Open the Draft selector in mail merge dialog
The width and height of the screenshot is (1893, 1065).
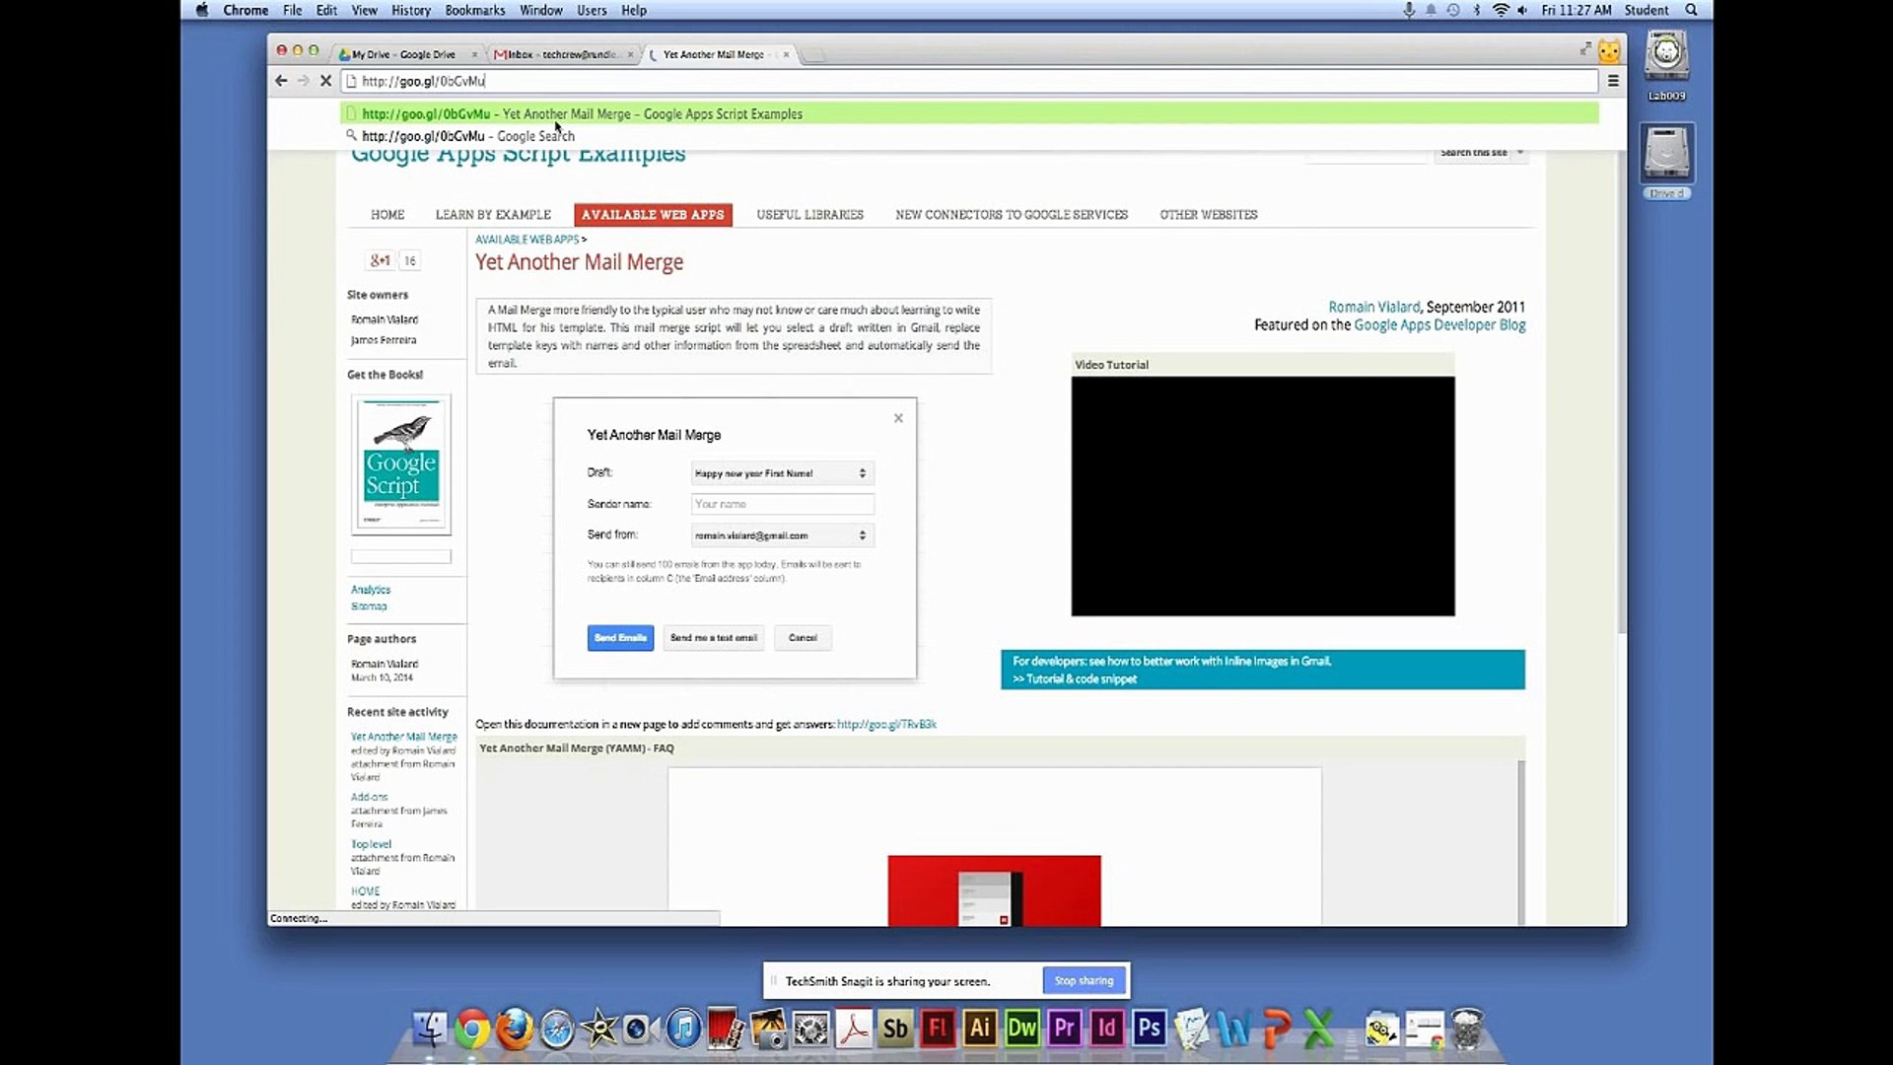[782, 473]
